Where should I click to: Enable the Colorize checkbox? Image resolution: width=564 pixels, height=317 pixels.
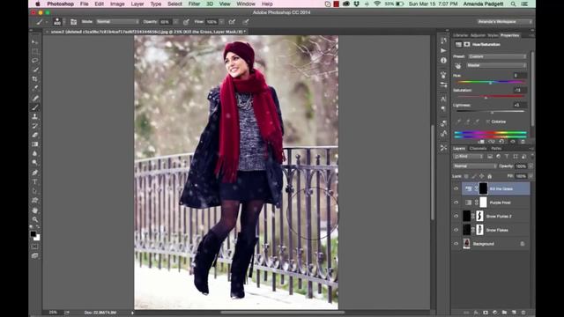coord(487,122)
